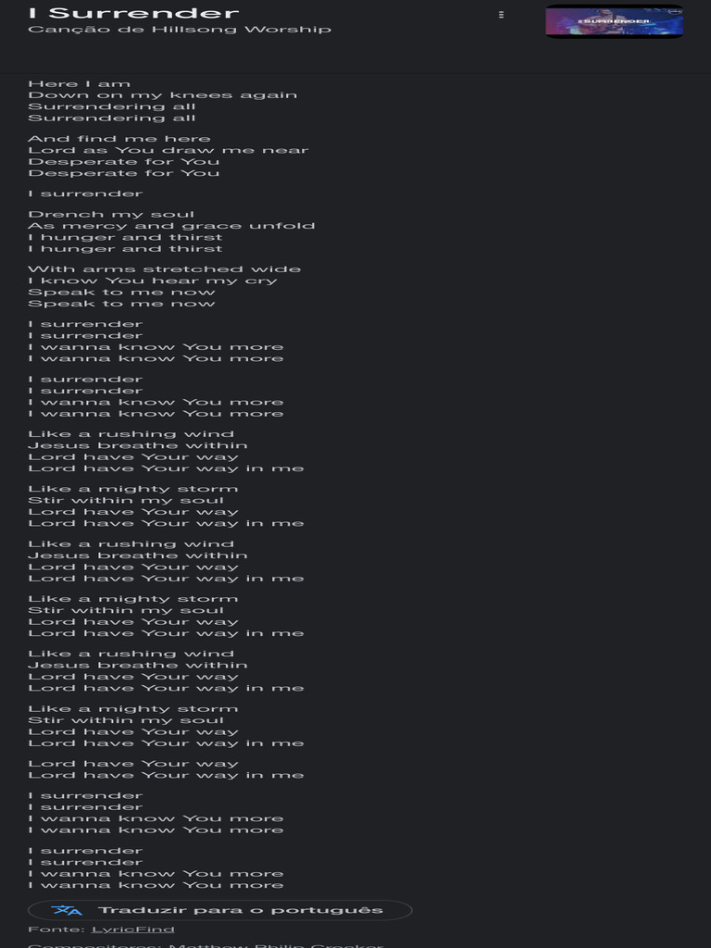This screenshot has width=711, height=948.
Task: Click lyric With arms stretched wide
Action: coord(165,269)
